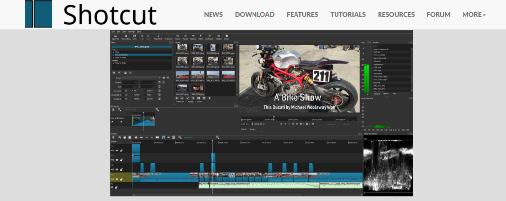Open the FEATURES page

[302, 14]
